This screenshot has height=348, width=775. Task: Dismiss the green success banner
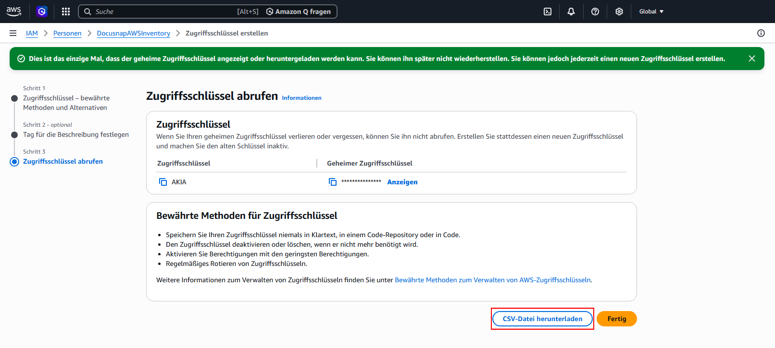tap(752, 59)
